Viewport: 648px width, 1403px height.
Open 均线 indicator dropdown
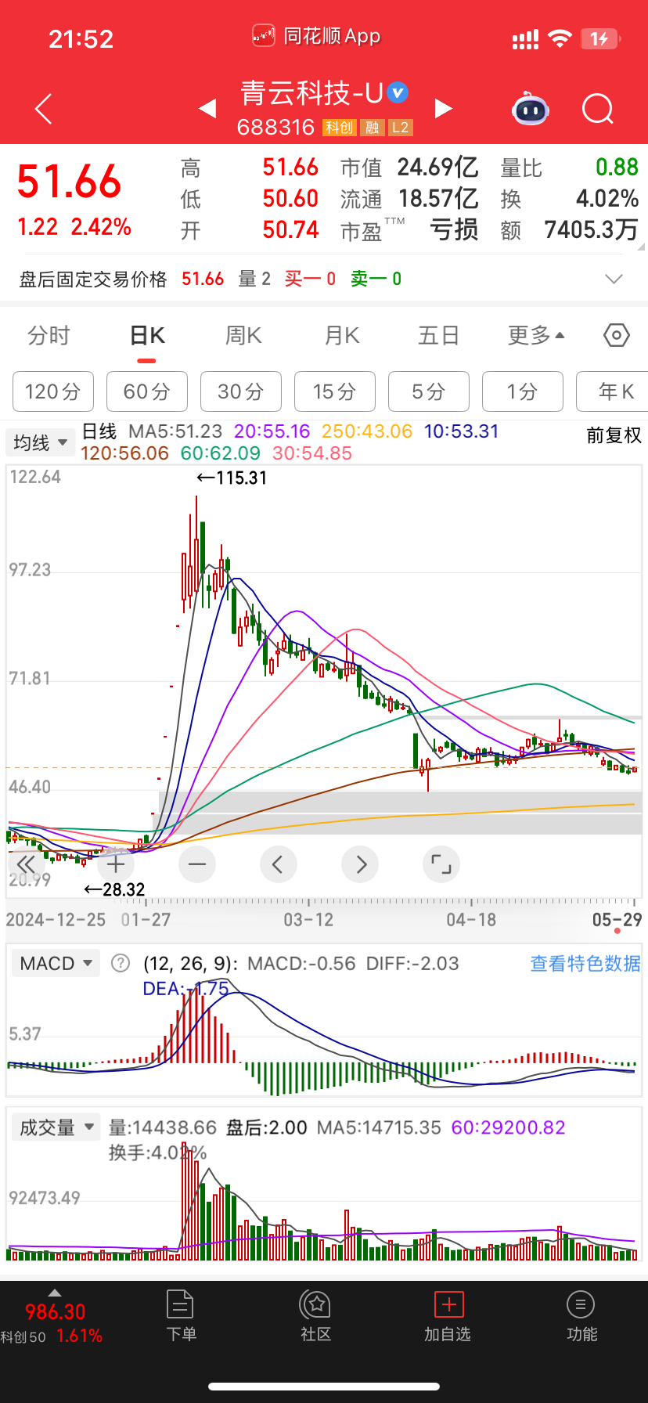click(x=40, y=442)
